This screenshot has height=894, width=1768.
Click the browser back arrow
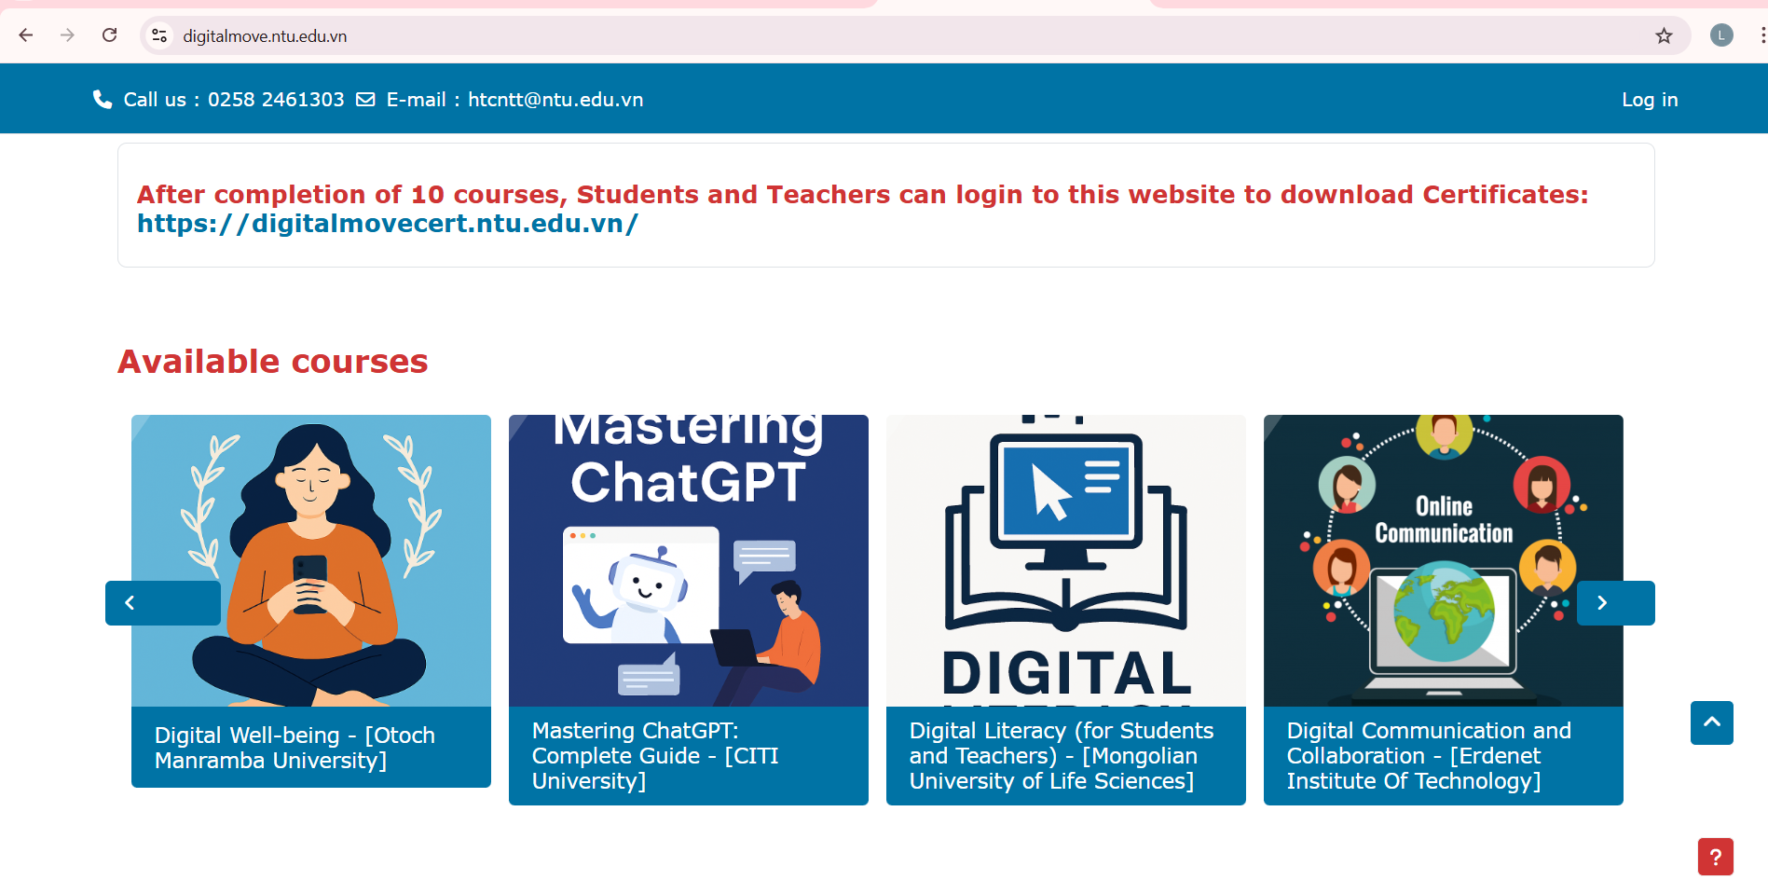click(26, 35)
